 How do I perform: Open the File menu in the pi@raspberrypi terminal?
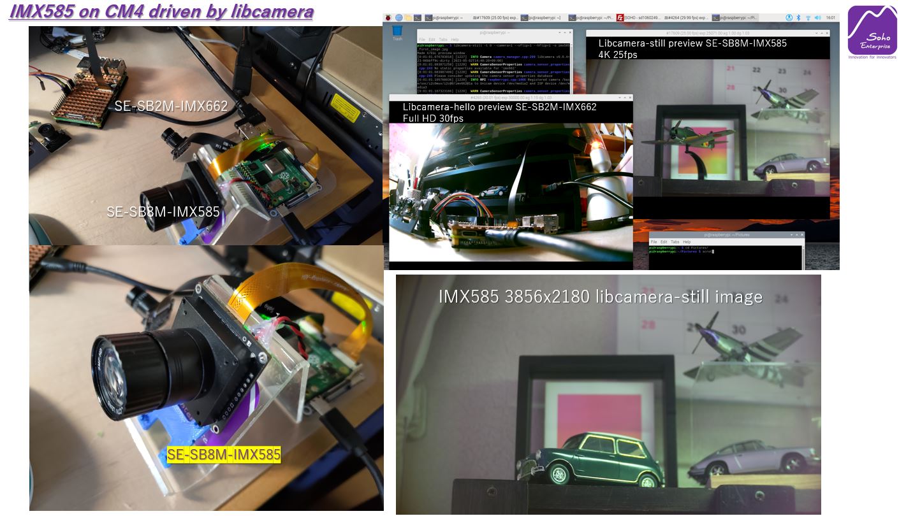pyautogui.click(x=422, y=39)
